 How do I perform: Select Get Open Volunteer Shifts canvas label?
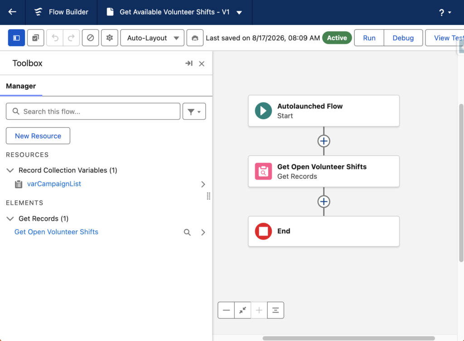click(x=322, y=166)
